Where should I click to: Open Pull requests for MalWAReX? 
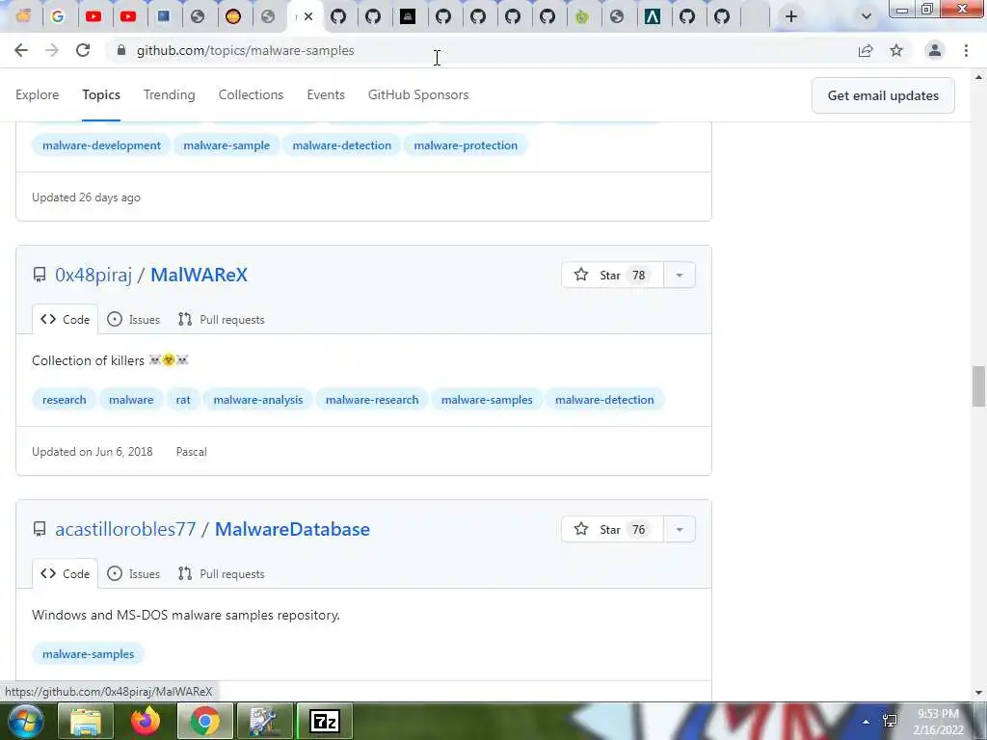221,320
